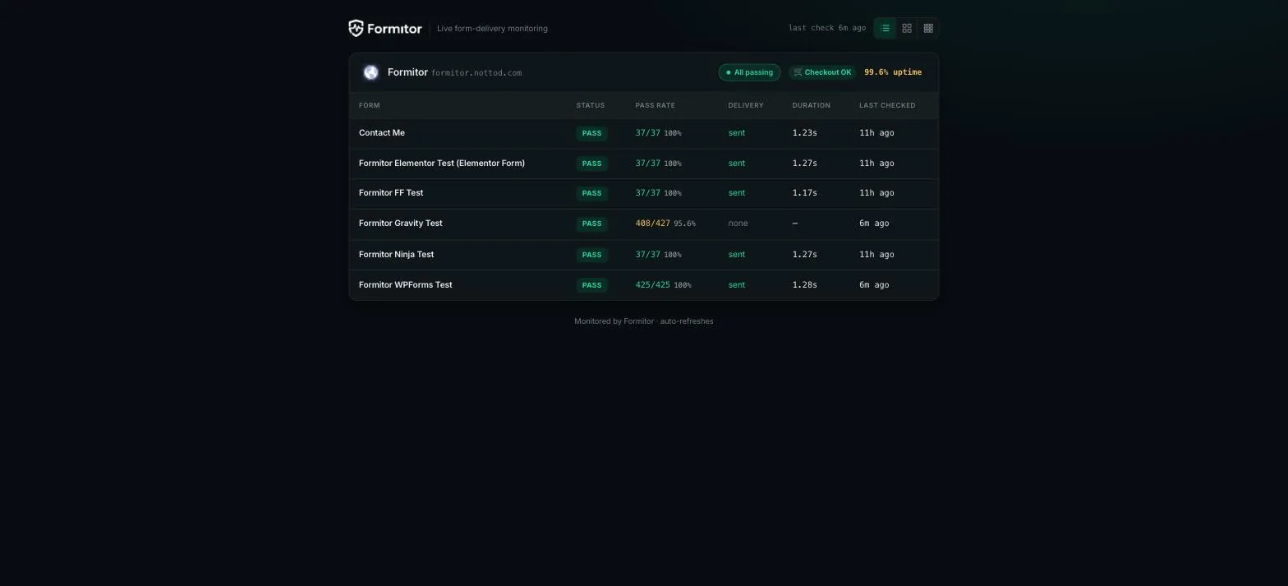
Task: Click the 'none' delivery value
Action: coord(738,224)
